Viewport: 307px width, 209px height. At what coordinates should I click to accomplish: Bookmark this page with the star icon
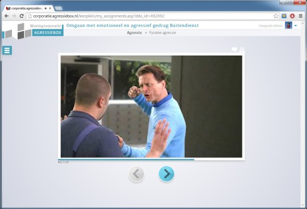[276, 16]
